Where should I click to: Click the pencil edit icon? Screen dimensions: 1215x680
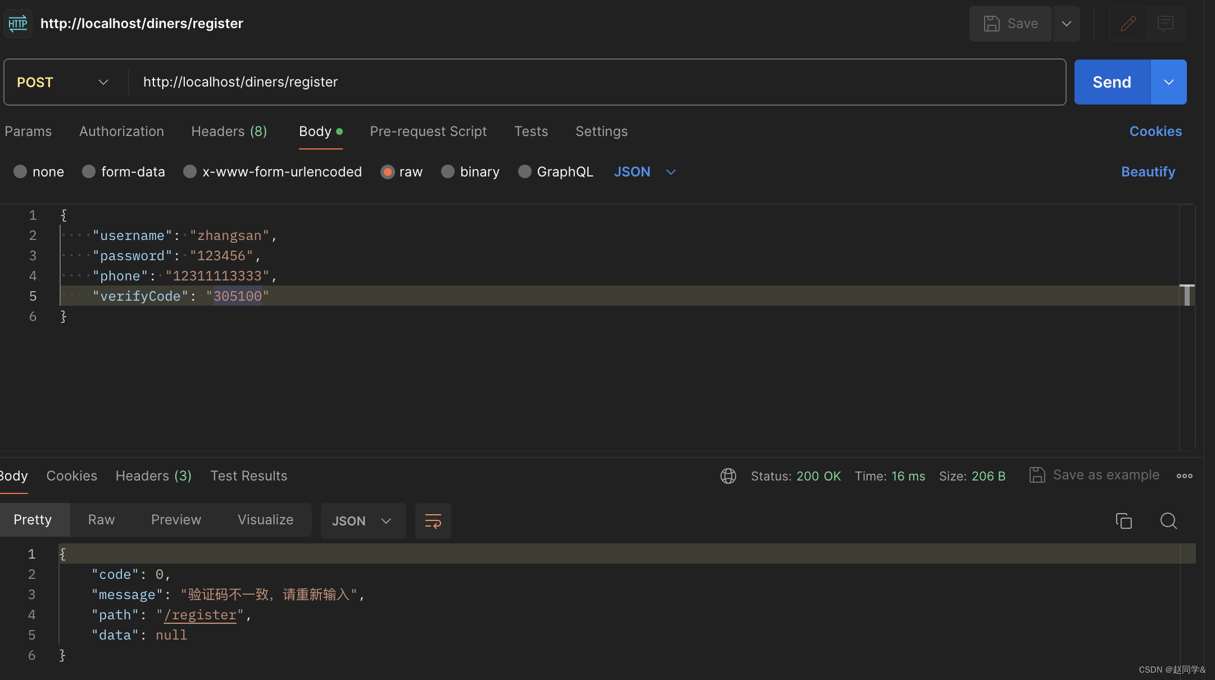pyautogui.click(x=1128, y=24)
